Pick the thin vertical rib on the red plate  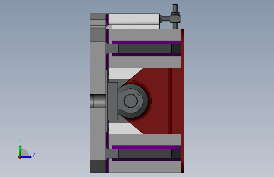(170, 101)
